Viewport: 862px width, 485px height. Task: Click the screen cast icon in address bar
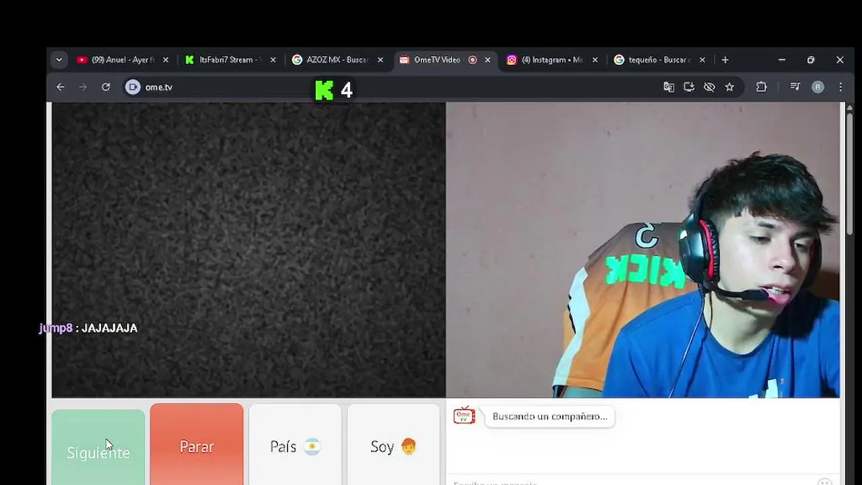pos(689,87)
